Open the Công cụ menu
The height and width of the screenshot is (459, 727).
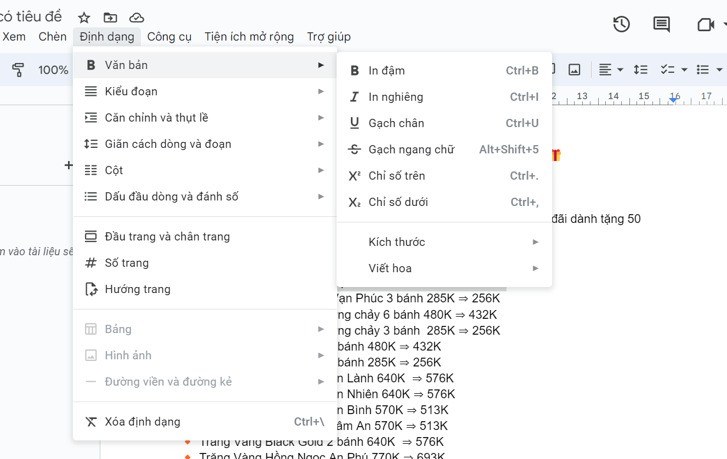[x=169, y=36]
